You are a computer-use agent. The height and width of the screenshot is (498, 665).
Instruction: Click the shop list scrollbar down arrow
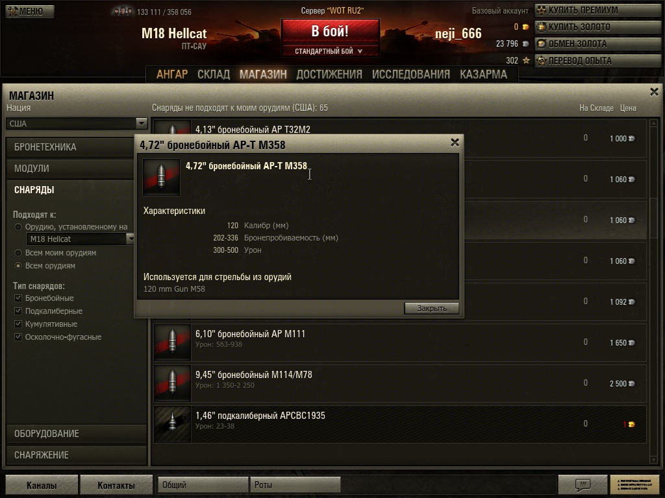click(653, 460)
